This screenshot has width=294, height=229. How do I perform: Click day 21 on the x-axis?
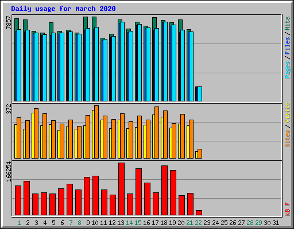coord(189,223)
